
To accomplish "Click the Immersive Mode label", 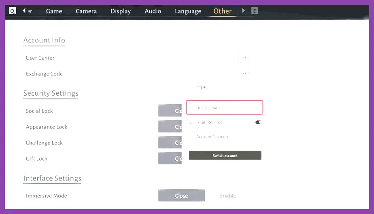I will pos(46,196).
